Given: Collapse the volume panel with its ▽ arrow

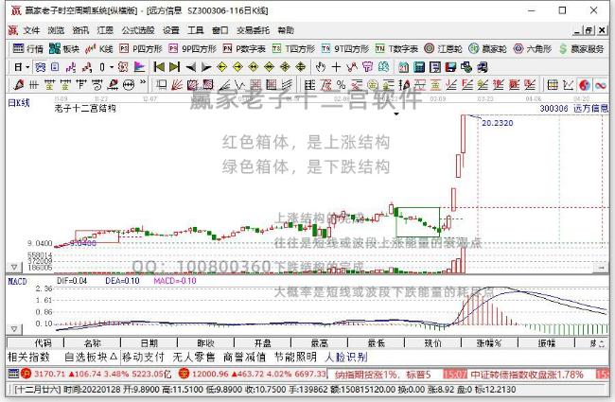Looking at the screenshot, I should point(14,267).
